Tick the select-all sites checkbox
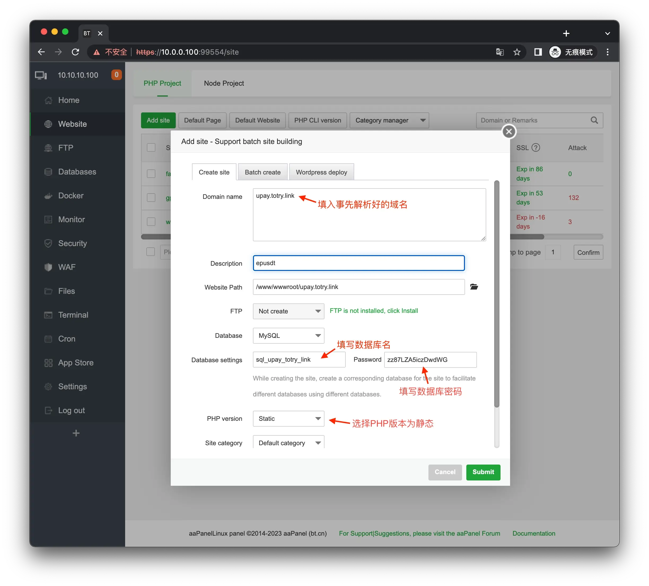Image resolution: width=649 pixels, height=586 pixels. tap(151, 148)
